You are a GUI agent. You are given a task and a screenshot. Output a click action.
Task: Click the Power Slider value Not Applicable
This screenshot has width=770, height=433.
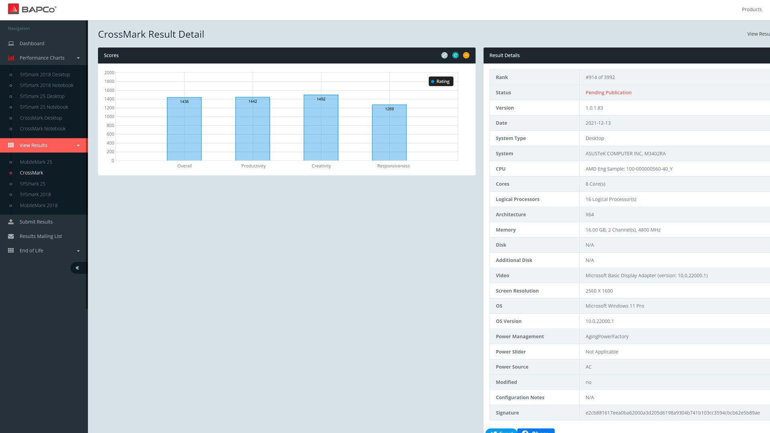click(x=602, y=352)
